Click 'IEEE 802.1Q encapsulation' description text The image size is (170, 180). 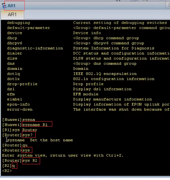pyautogui.click(x=105, y=74)
